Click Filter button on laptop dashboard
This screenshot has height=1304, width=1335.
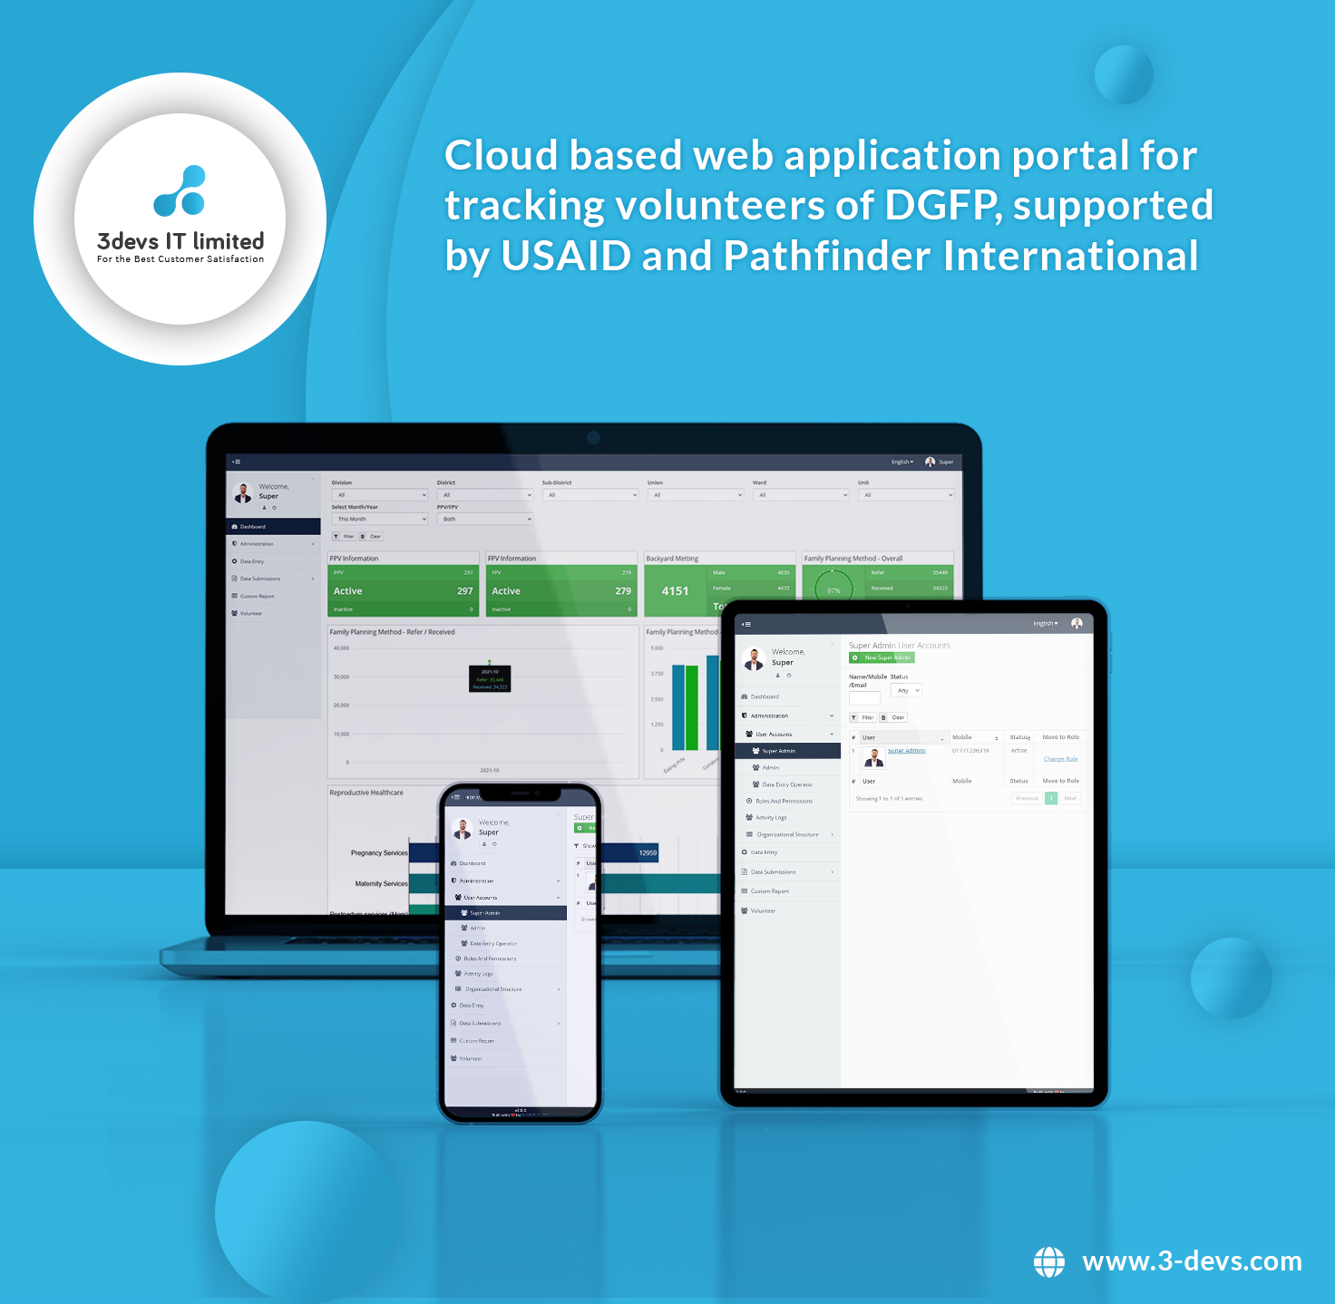coord(345,536)
